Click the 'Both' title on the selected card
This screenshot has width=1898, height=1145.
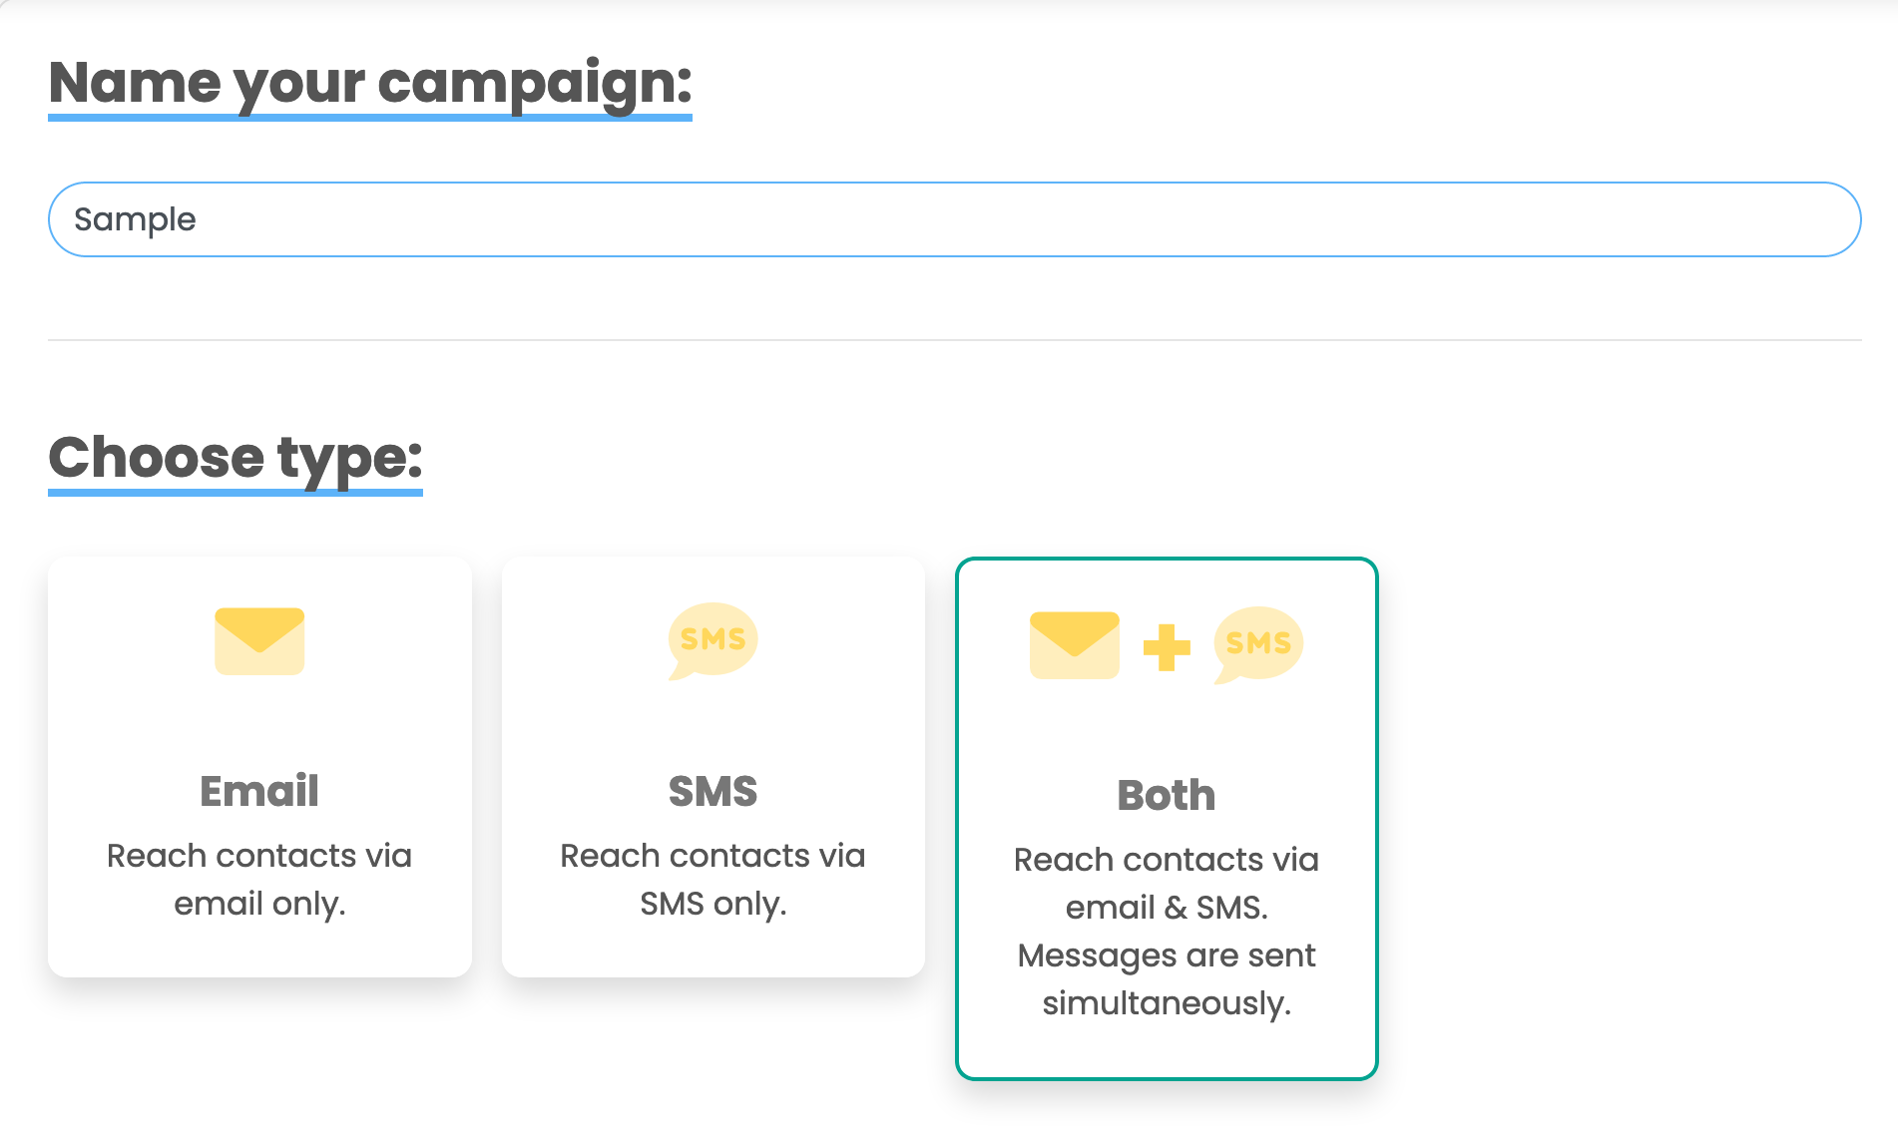[x=1167, y=795]
